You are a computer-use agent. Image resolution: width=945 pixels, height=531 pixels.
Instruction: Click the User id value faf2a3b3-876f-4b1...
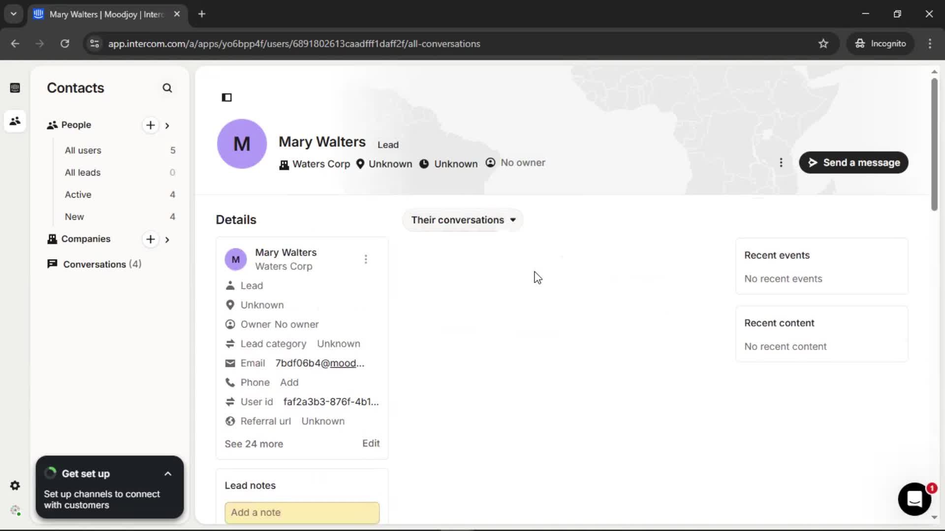pyautogui.click(x=331, y=402)
